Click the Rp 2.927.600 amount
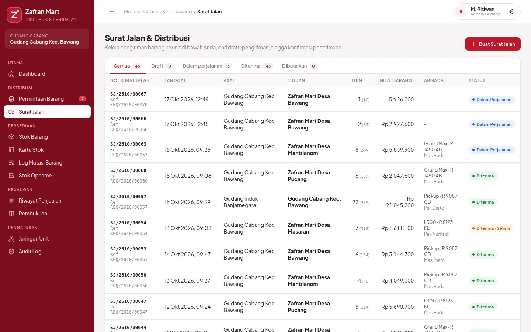 [x=398, y=124]
